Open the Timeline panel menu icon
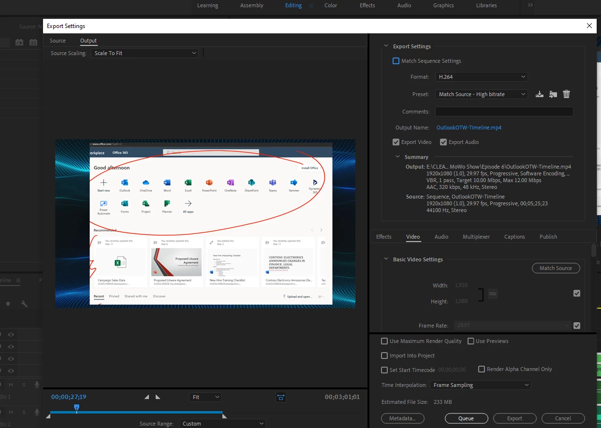 (18, 280)
